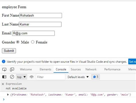Switch to the Welcome tab

coord(26,69)
